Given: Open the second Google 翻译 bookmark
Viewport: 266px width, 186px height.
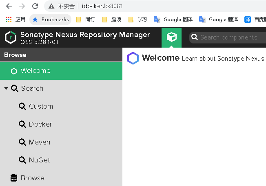Looking at the screenshot, I should [x=219, y=20].
